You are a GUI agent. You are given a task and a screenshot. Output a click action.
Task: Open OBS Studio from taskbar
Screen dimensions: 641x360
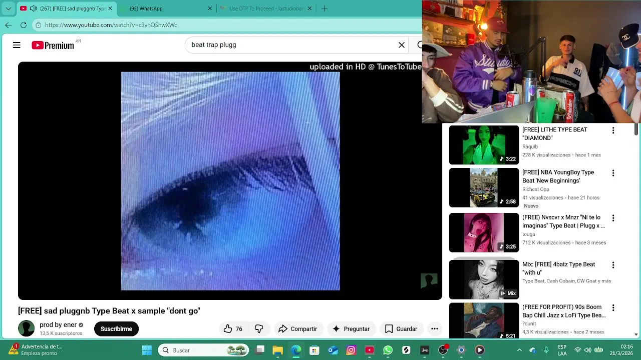pyautogui.click(x=443, y=350)
